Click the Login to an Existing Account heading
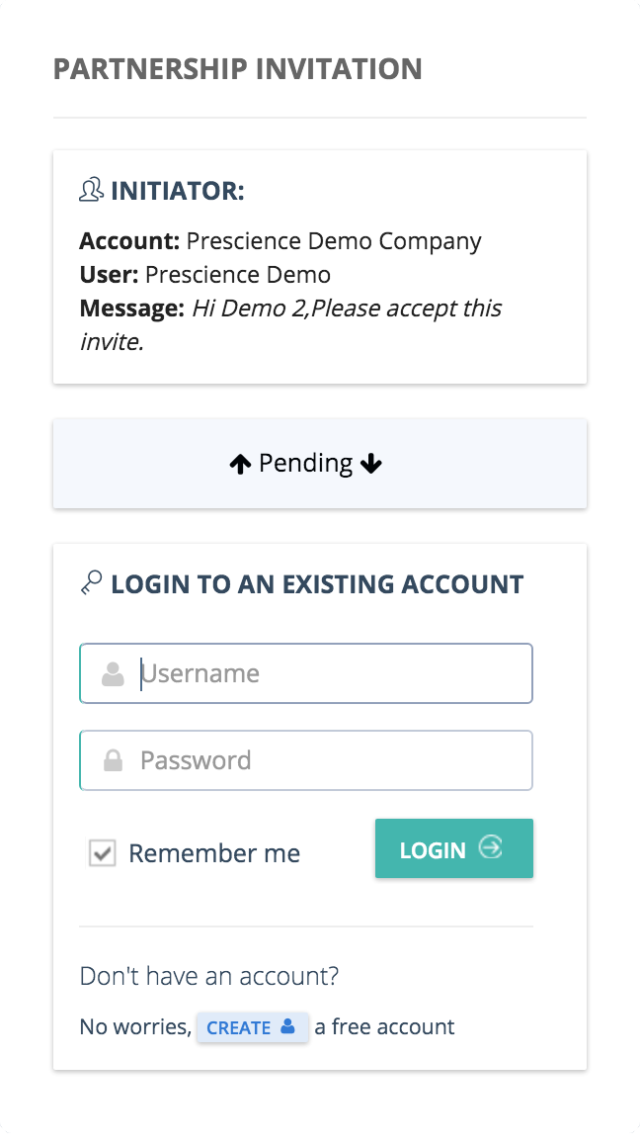 coord(317,584)
